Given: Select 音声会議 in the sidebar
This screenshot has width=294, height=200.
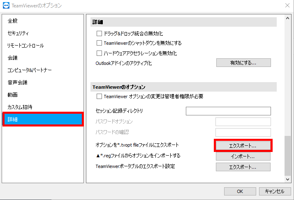Looking at the screenshot, I should pos(17,83).
